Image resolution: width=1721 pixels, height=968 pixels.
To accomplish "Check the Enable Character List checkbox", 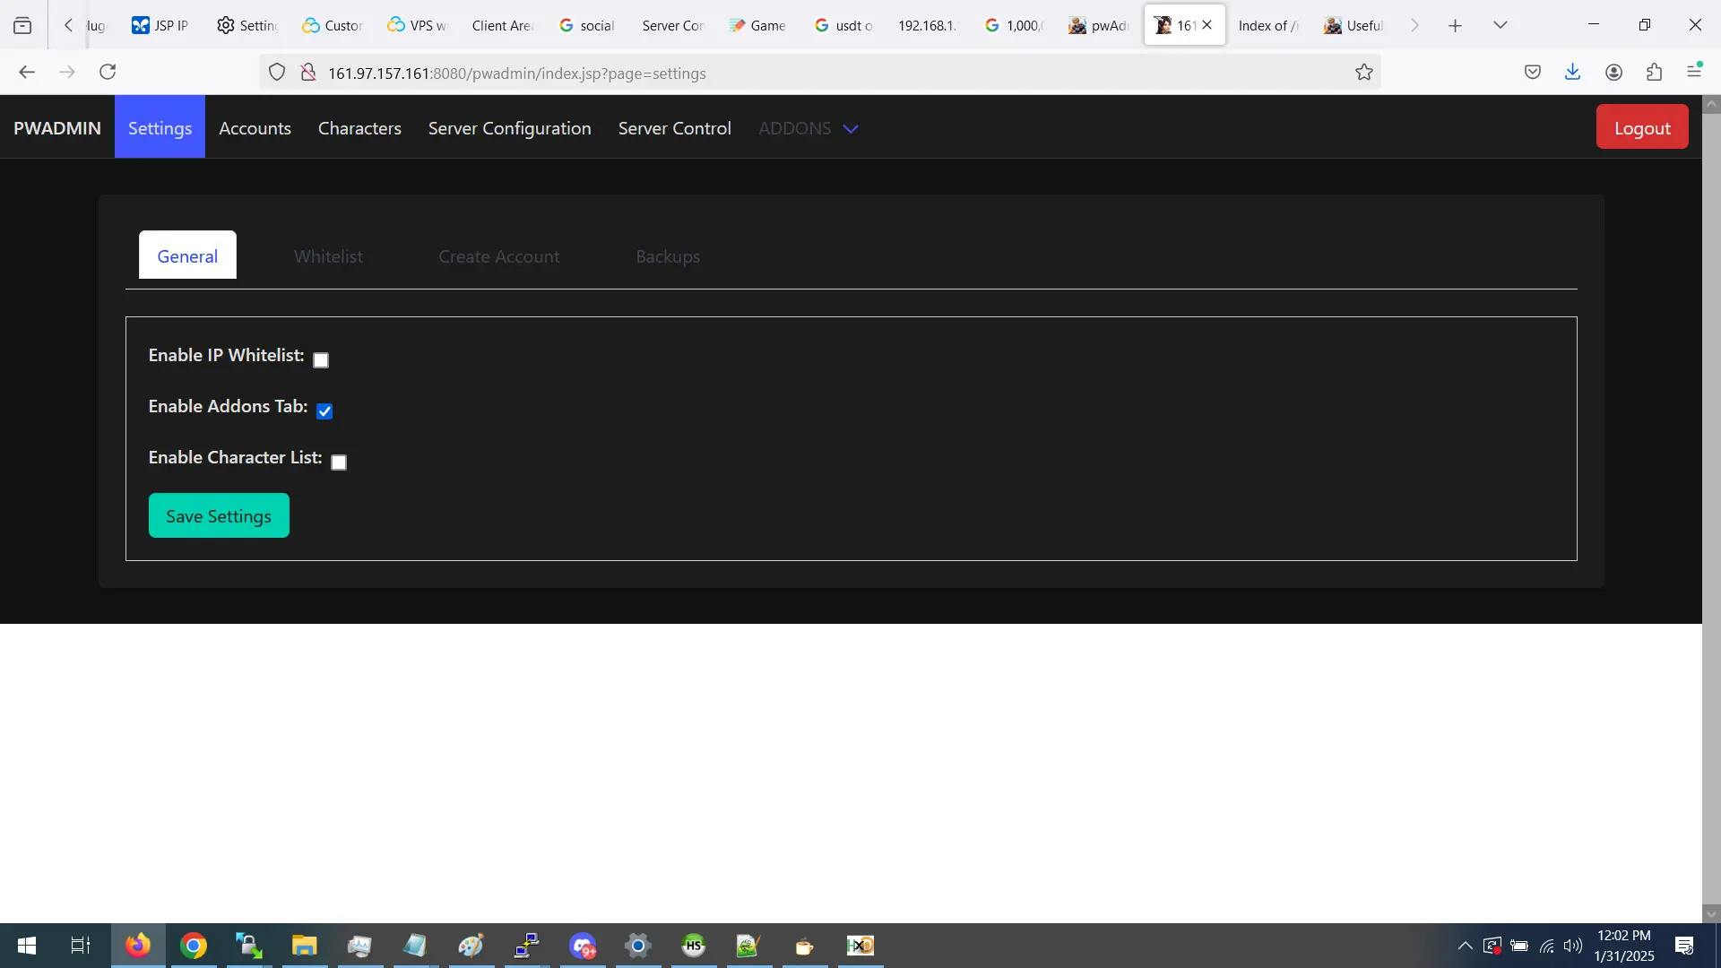I will [x=339, y=462].
